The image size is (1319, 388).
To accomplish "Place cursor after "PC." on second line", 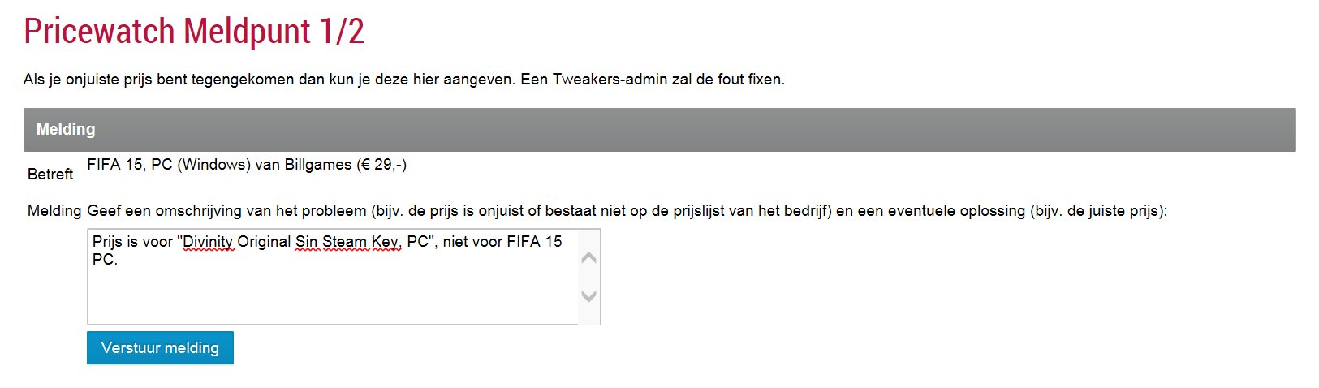I will [119, 260].
